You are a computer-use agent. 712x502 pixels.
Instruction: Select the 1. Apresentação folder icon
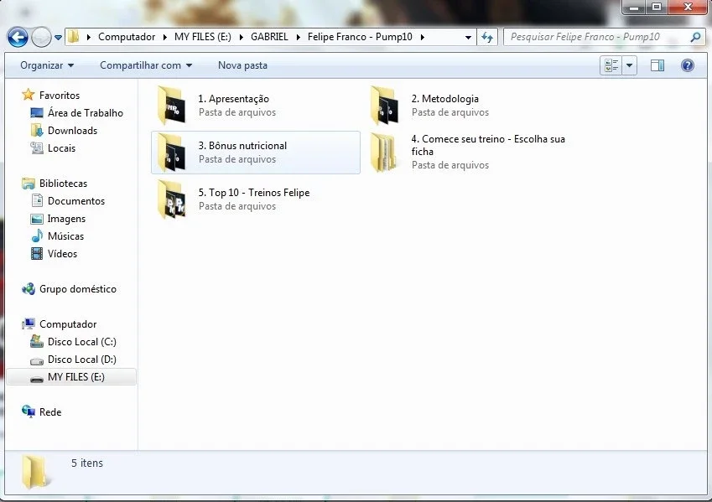click(172, 106)
